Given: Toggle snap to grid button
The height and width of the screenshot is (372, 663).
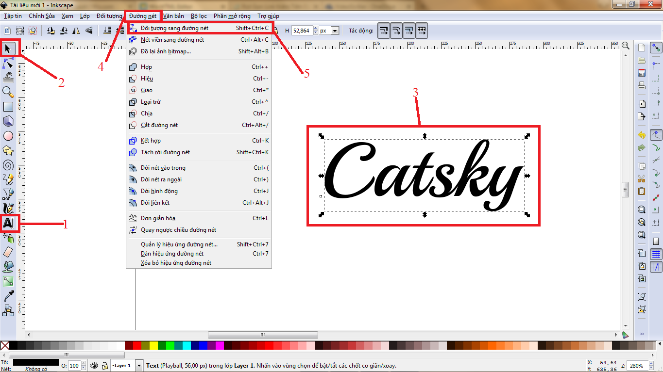Looking at the screenshot, I should (656, 254).
